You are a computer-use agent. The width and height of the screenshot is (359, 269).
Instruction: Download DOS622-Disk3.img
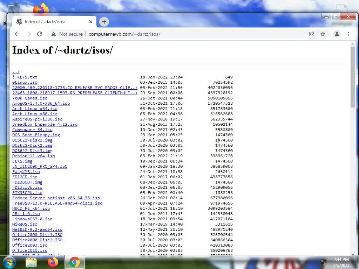coord(32,151)
